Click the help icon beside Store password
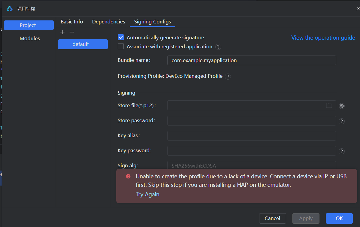This screenshot has width=360, height=227. coord(341,121)
